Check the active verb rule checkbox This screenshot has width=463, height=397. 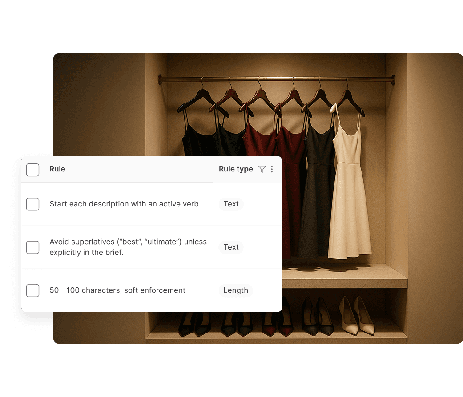[32, 204]
